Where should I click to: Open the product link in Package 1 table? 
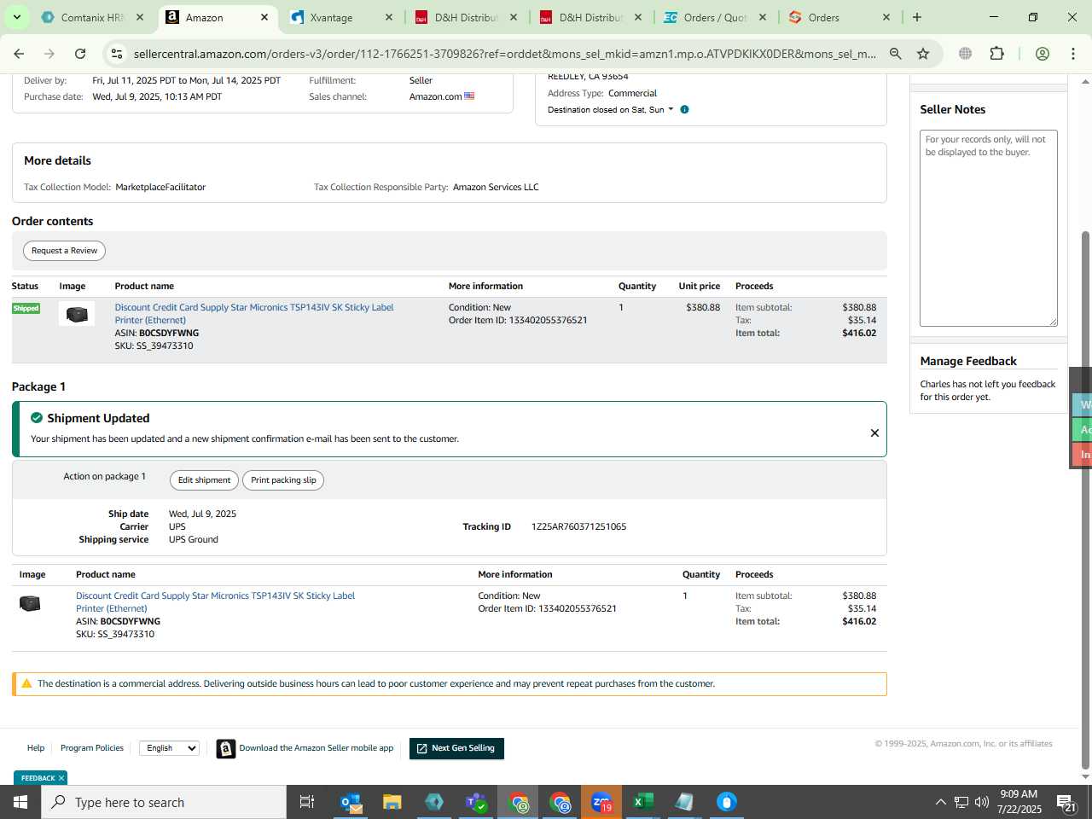tap(215, 601)
